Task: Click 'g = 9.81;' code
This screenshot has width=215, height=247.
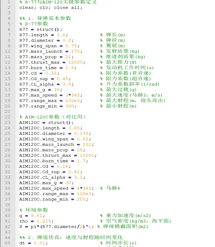Action: coord(32,216)
